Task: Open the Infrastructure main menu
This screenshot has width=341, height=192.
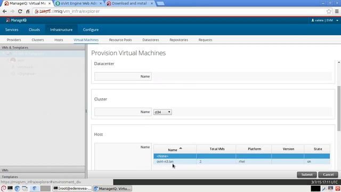Action: (61, 30)
